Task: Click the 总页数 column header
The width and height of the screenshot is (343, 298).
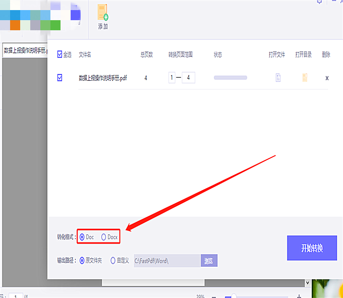Action: point(146,54)
